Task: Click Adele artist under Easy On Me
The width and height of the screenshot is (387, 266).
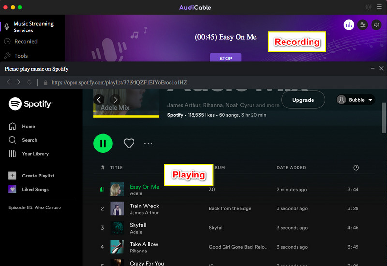Action: click(x=136, y=193)
